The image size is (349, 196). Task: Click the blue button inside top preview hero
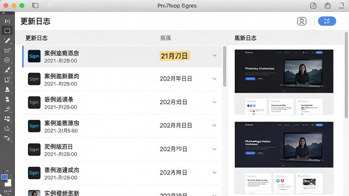(250, 79)
